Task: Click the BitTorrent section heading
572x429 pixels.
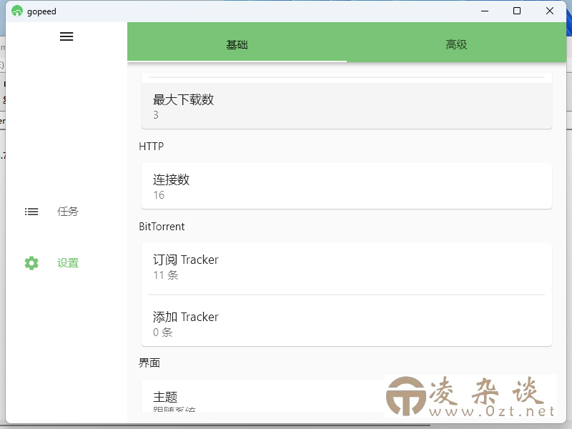Action: click(162, 227)
